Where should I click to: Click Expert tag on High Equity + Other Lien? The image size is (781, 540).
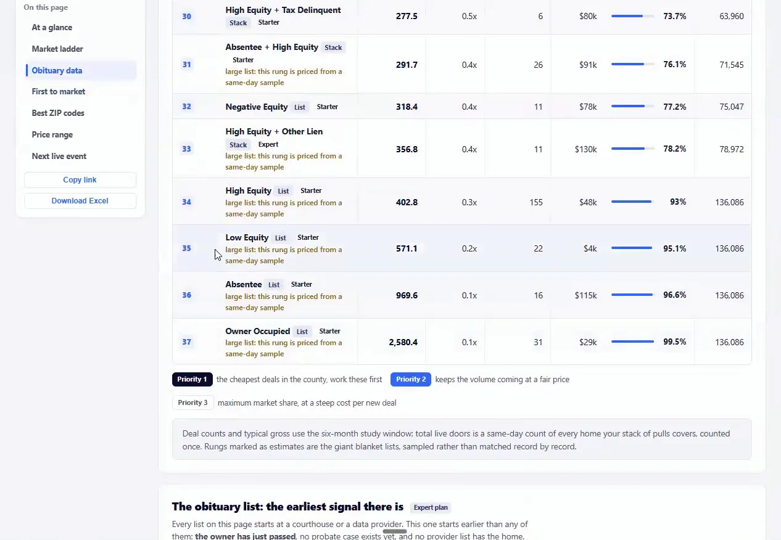(268, 145)
